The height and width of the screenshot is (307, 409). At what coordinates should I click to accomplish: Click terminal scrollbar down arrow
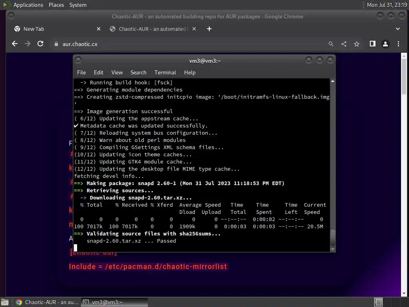pyautogui.click(x=333, y=249)
